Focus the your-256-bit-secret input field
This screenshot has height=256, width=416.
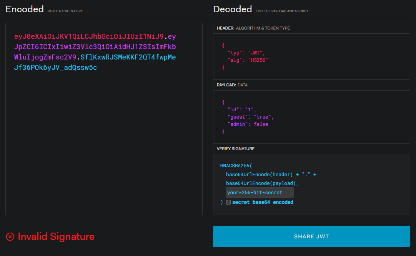(x=260, y=193)
